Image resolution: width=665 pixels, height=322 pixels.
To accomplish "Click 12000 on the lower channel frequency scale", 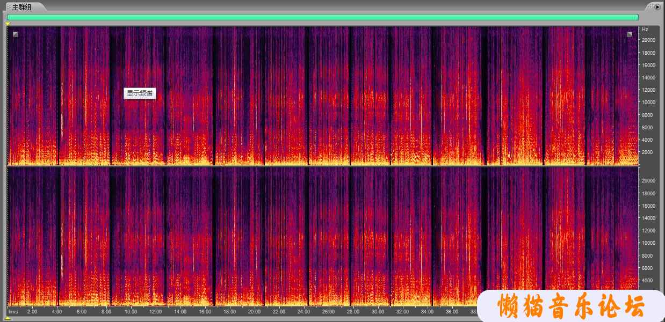I will click(x=649, y=231).
